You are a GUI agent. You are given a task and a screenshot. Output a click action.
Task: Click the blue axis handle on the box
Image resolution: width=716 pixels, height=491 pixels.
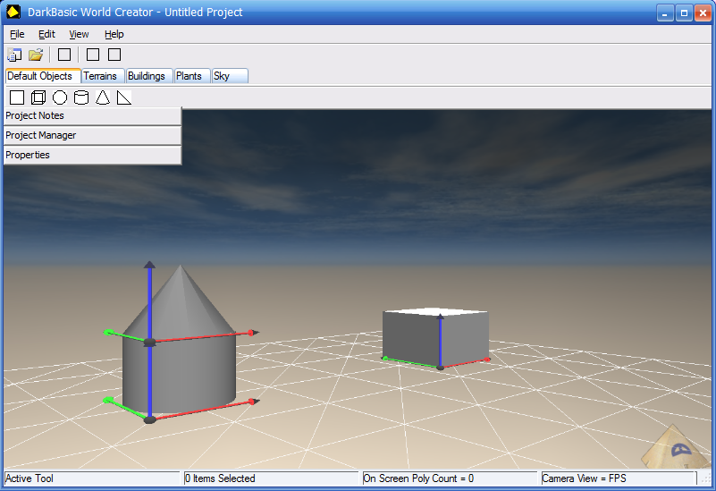(440, 340)
